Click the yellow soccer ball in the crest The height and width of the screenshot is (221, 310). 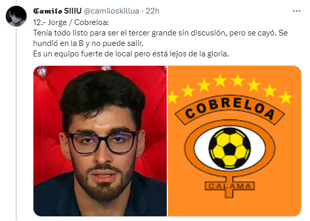pyautogui.click(x=229, y=148)
